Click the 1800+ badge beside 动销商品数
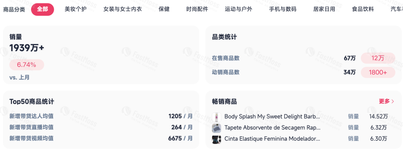Screen dimensions: 403x151 point(378,72)
